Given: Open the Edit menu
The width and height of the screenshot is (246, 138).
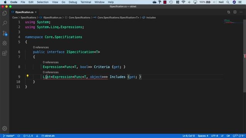Looking at the screenshot, I should (x=31, y=2).
